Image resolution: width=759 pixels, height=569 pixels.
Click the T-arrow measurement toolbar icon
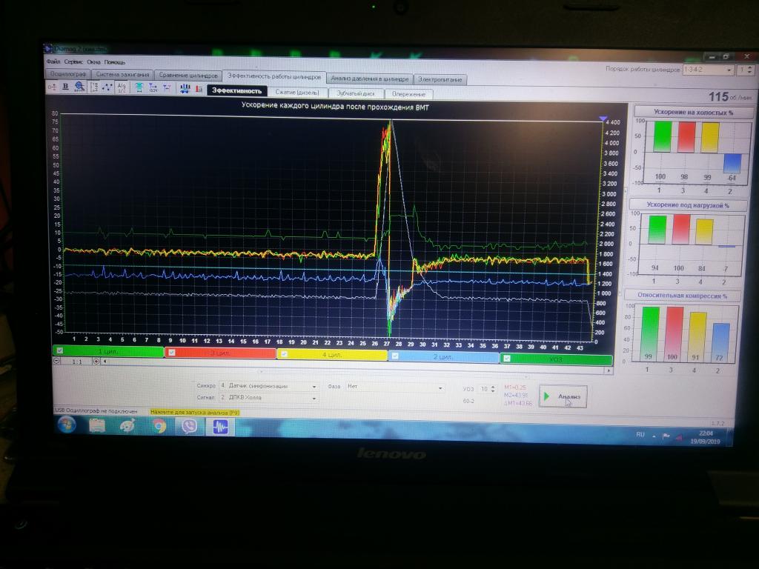pos(153,87)
